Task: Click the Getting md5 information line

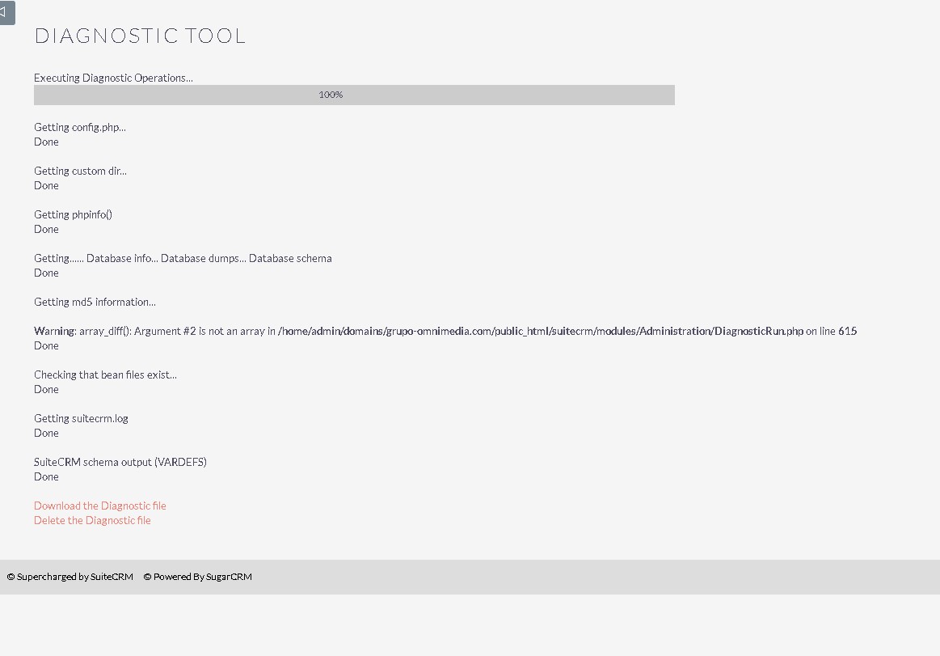Action: coord(95,302)
